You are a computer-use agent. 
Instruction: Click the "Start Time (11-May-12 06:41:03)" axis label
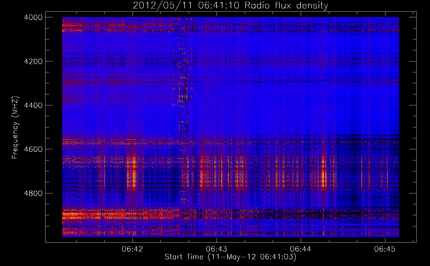(x=230, y=257)
